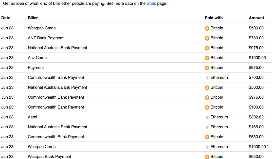Click $500.00 amount in Westpac Cards row
The image size is (272, 159).
pyautogui.click(x=256, y=28)
